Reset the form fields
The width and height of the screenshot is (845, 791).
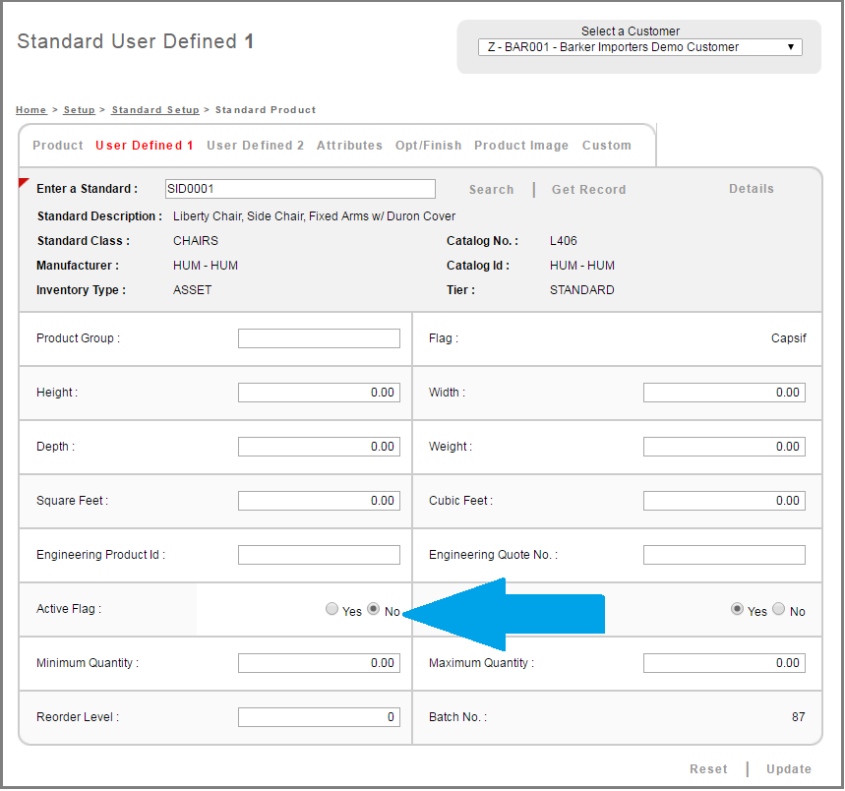coord(708,769)
